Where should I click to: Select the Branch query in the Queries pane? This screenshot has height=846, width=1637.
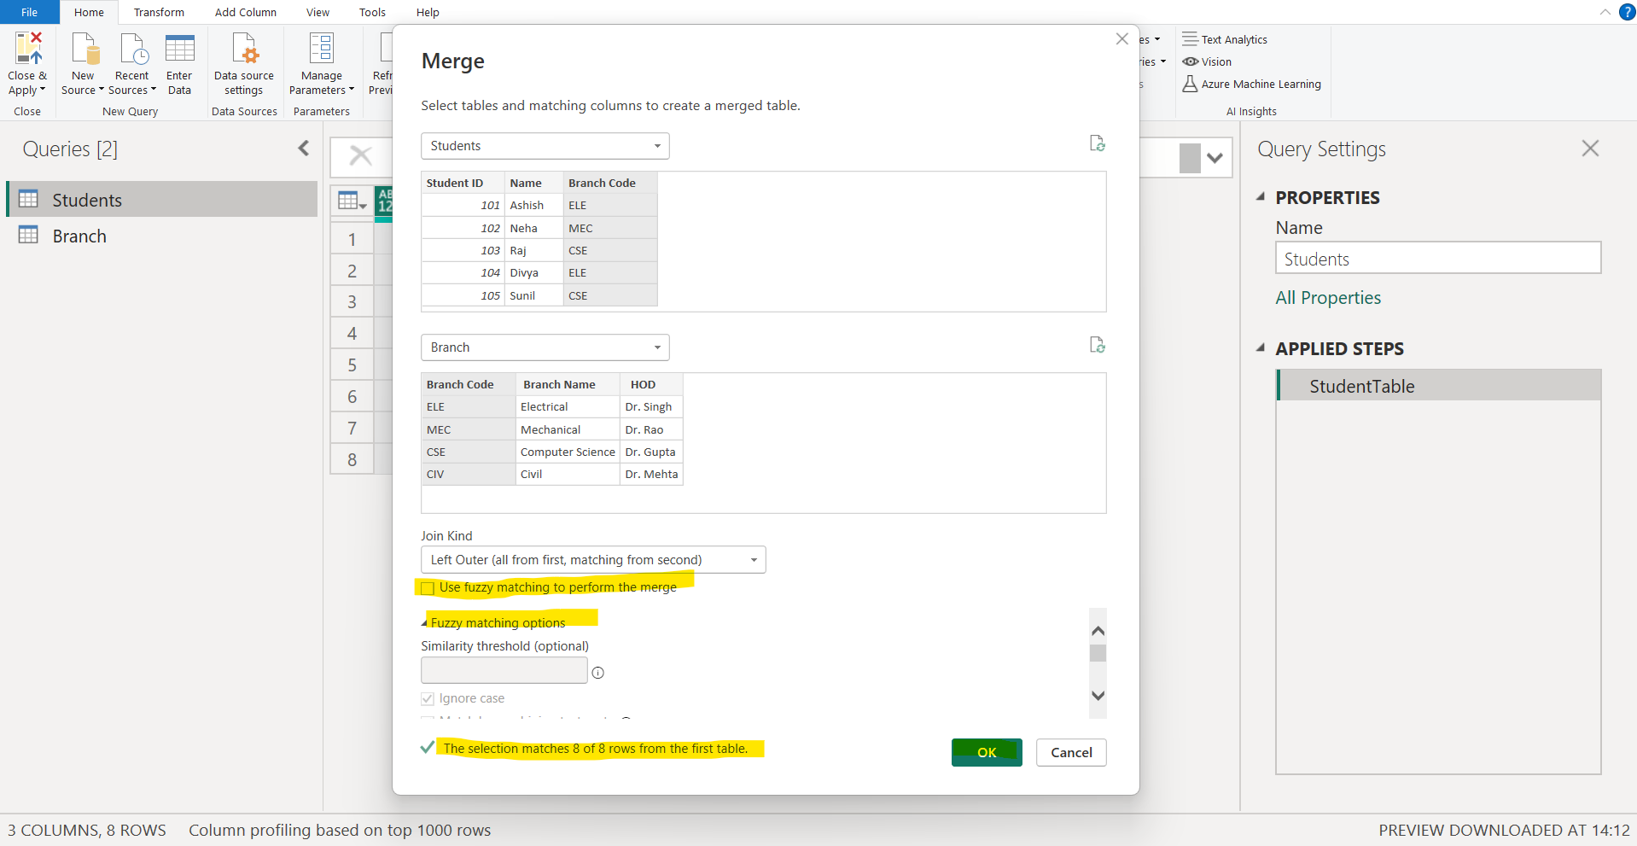[x=79, y=236]
